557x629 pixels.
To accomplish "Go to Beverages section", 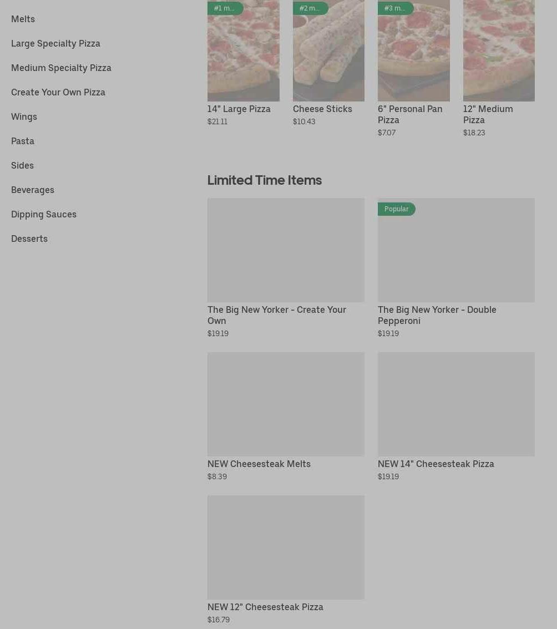I will pos(33,190).
